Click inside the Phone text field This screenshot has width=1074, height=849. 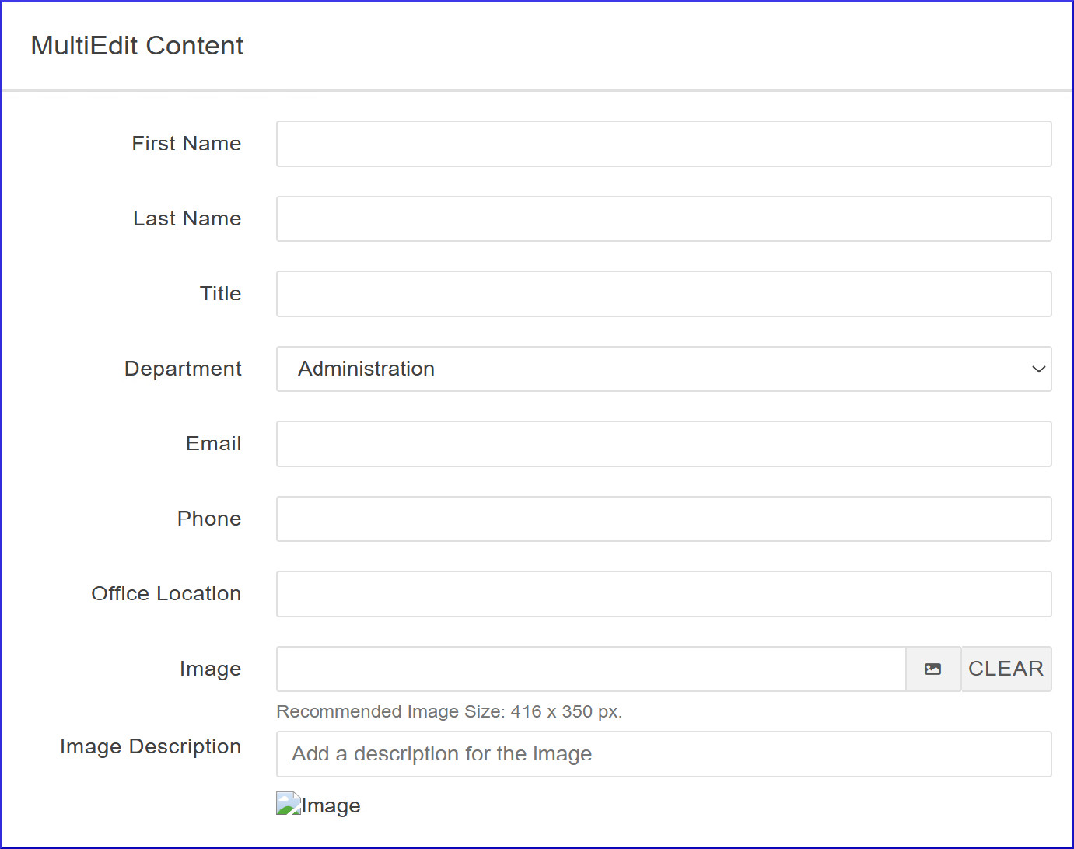click(x=663, y=519)
